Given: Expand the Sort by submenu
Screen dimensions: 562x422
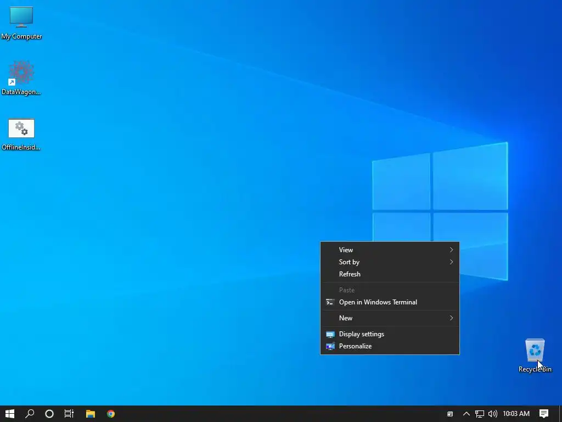Looking at the screenshot, I should pyautogui.click(x=390, y=262).
